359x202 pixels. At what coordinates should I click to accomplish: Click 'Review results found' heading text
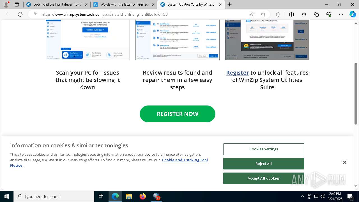pyautogui.click(x=178, y=80)
